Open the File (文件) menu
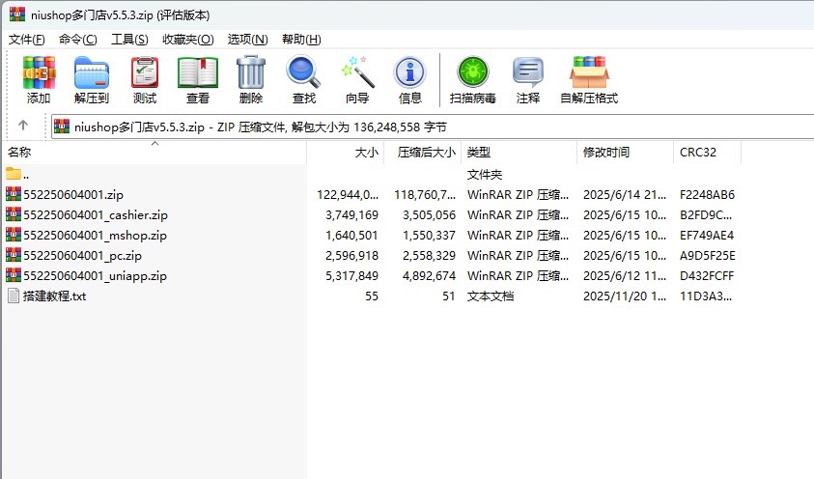Screen dimensions: 814x479 click(x=26, y=39)
